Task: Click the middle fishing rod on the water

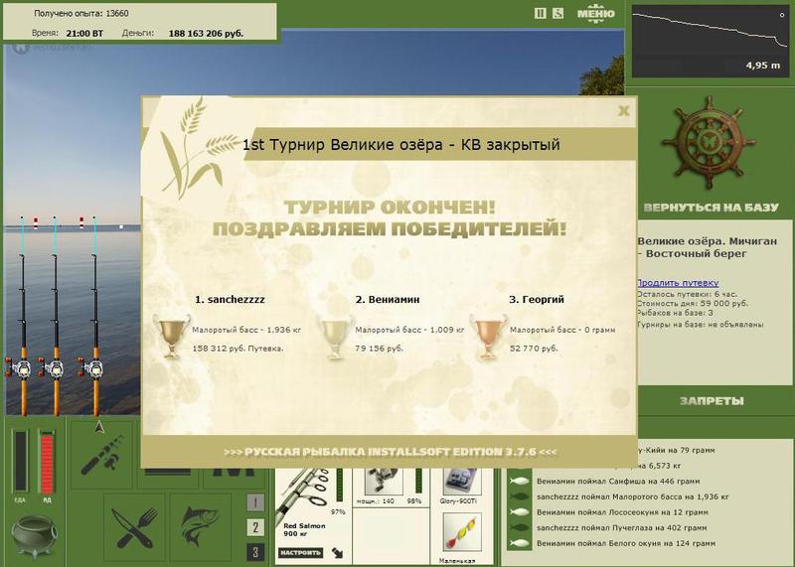Action: 56,317
